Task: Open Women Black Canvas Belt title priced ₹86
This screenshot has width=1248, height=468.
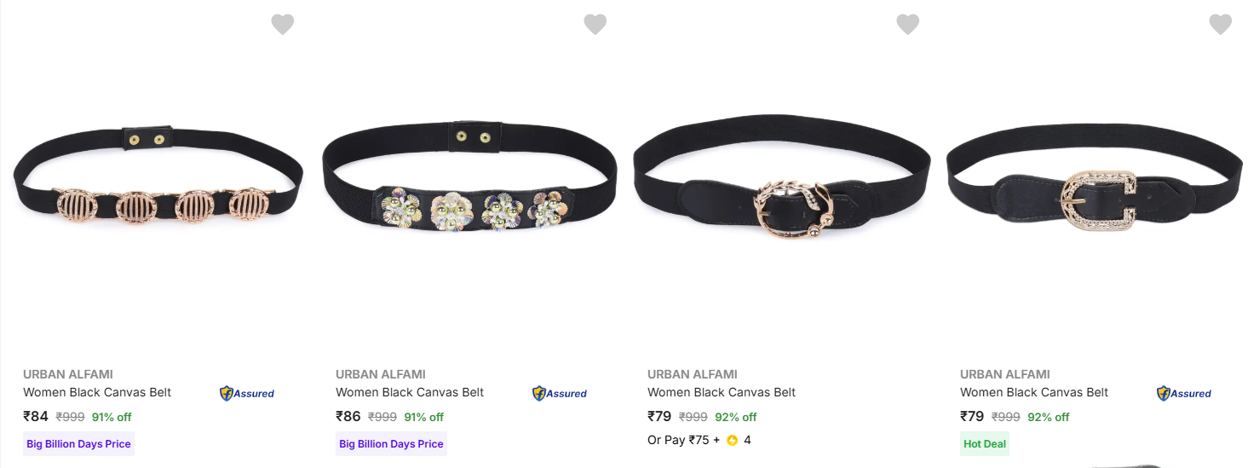Action: (410, 392)
